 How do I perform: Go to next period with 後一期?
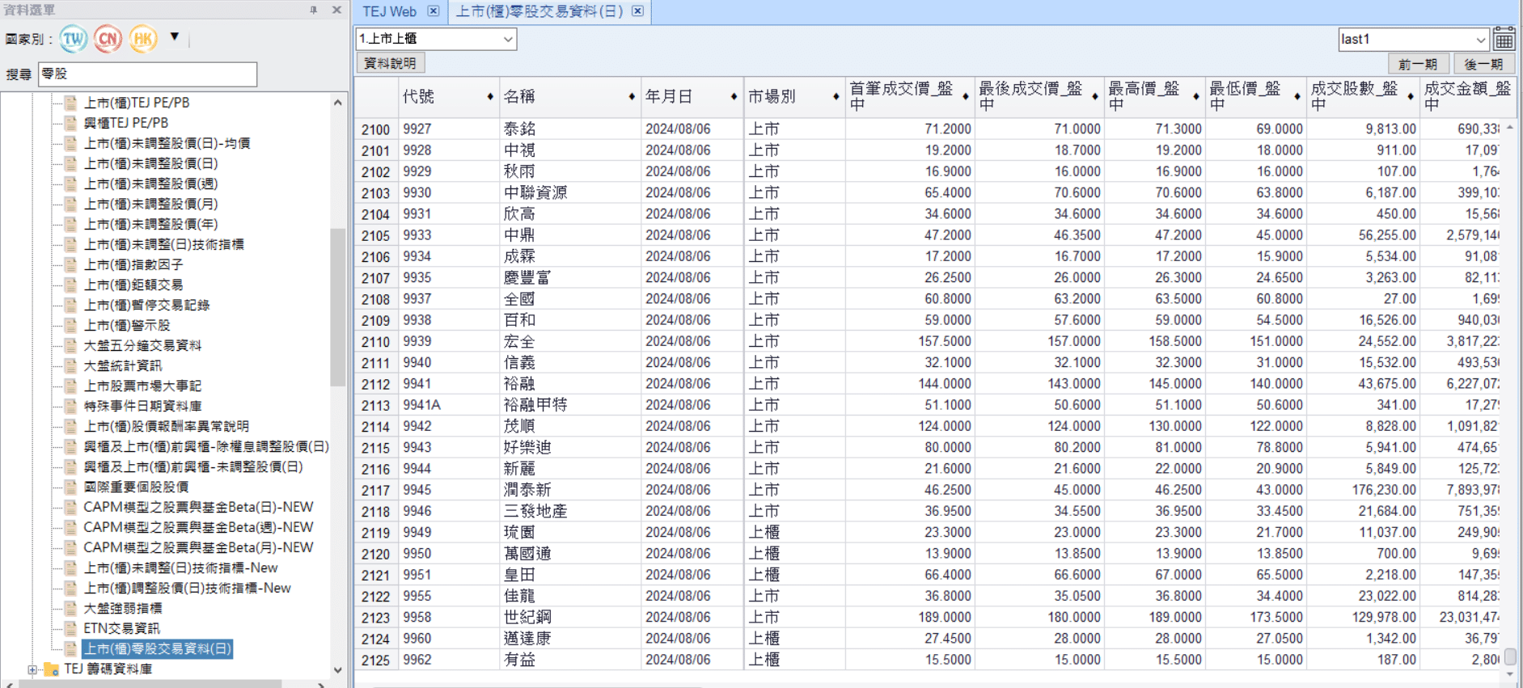coord(1483,64)
